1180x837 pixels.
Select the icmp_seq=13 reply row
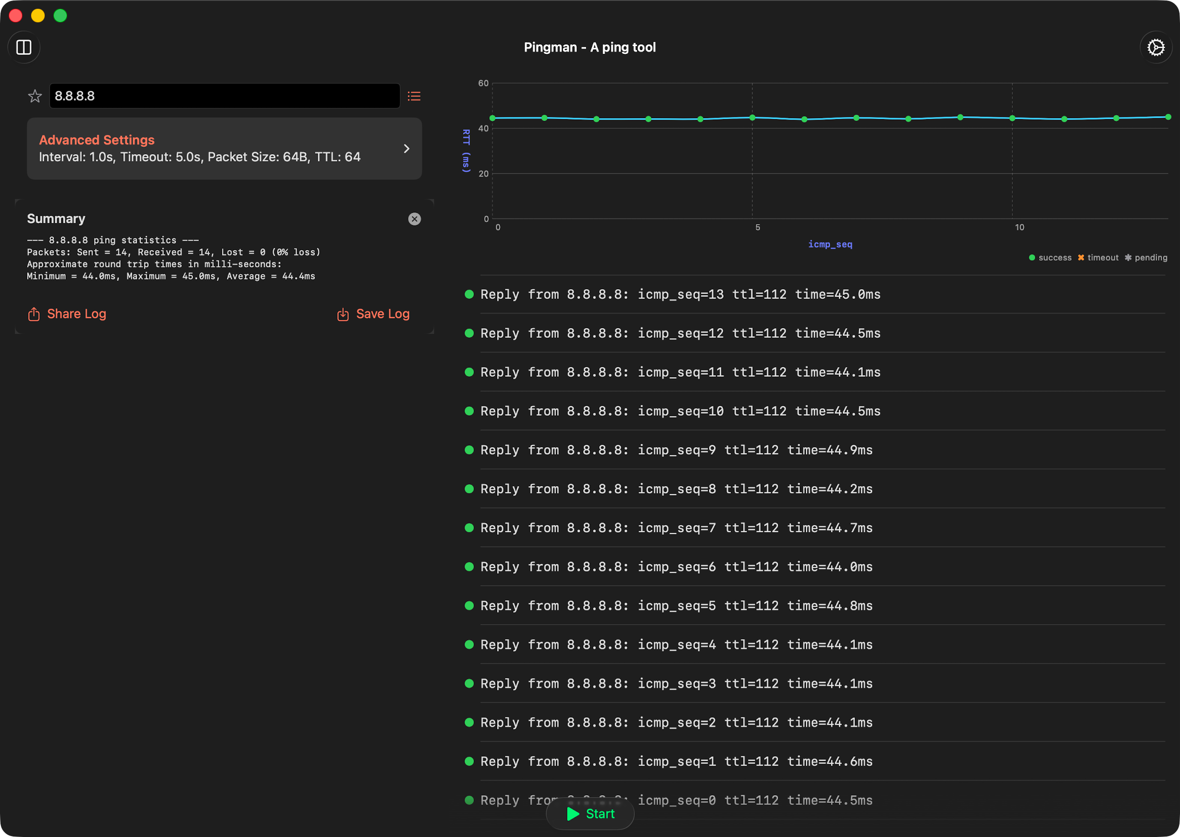[680, 294]
